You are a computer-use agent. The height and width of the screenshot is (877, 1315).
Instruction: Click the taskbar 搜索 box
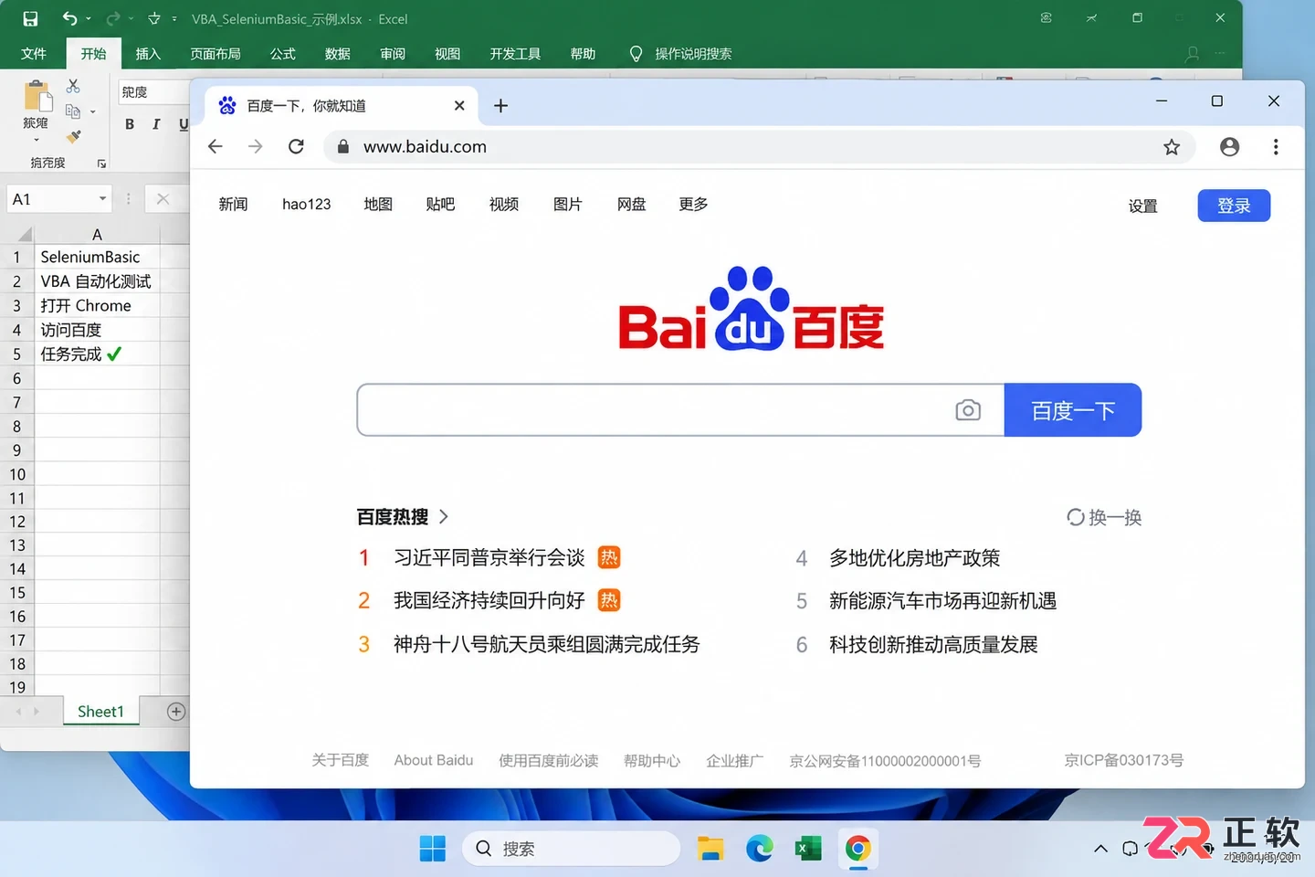pos(572,849)
